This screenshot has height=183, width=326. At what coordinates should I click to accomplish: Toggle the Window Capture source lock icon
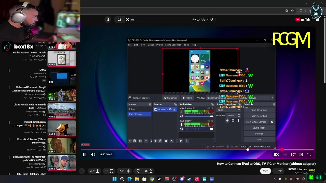coord(174,109)
